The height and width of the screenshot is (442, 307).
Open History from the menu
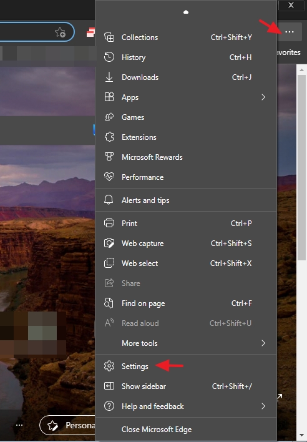(186, 57)
